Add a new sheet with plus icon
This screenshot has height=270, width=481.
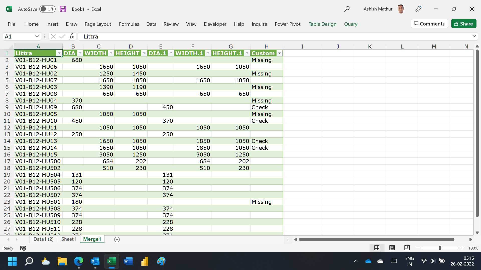[x=117, y=239]
